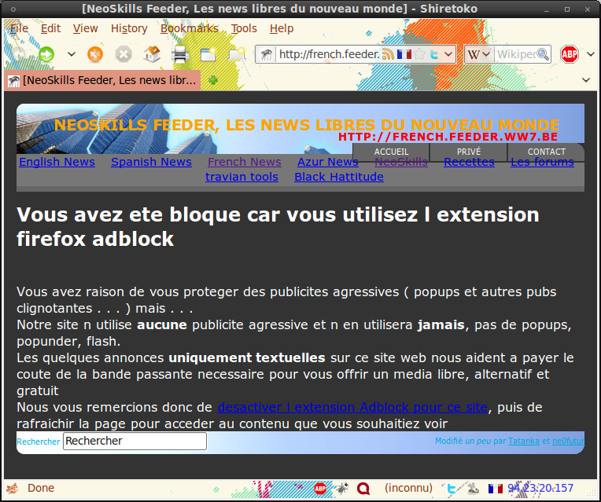Open the CONTACT site tab
This screenshot has height=502, width=601.
(x=546, y=152)
